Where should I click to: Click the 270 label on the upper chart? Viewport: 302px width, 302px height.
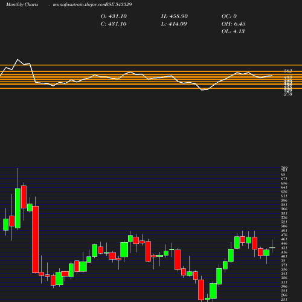click(x=288, y=94)
